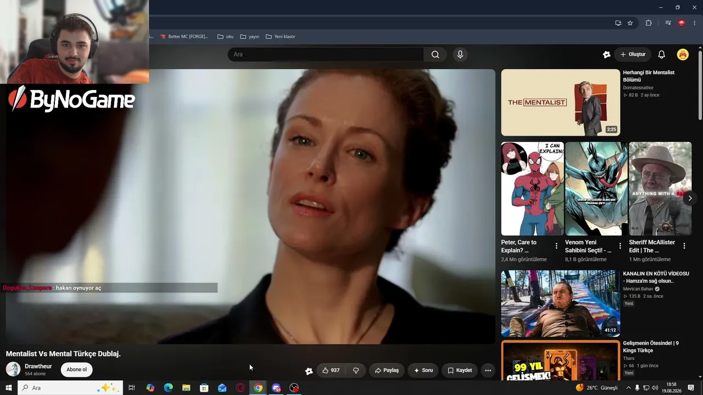This screenshot has height=395, width=703.
Task: Open options for Peter, Care to Explain short
Action: (x=556, y=246)
